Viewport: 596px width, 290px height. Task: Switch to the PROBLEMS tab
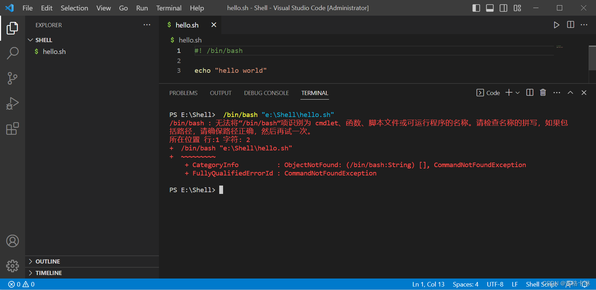point(183,93)
